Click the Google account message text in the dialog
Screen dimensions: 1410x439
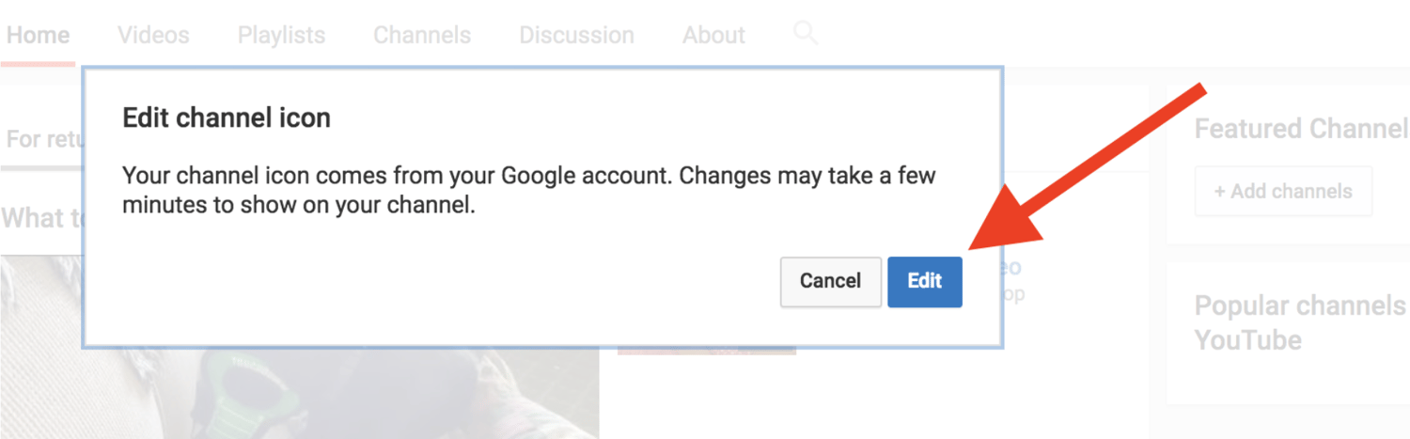(x=529, y=190)
